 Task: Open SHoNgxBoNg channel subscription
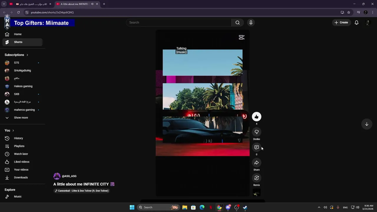[x=22, y=71]
